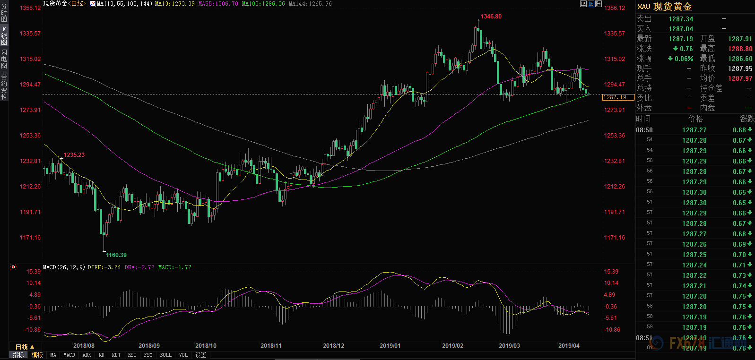Switch to 分时图 view

[4, 13]
